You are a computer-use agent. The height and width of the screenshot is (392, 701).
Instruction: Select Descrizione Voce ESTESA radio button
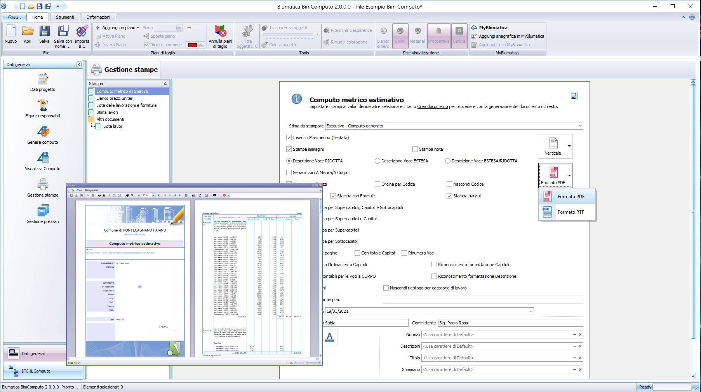click(377, 161)
